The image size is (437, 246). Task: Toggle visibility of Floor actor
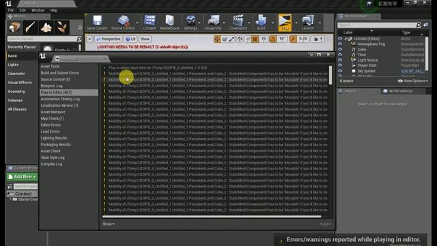(340, 55)
